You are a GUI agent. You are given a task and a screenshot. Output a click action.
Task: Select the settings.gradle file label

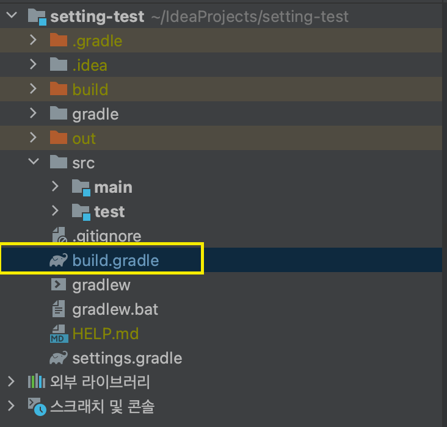click(127, 358)
